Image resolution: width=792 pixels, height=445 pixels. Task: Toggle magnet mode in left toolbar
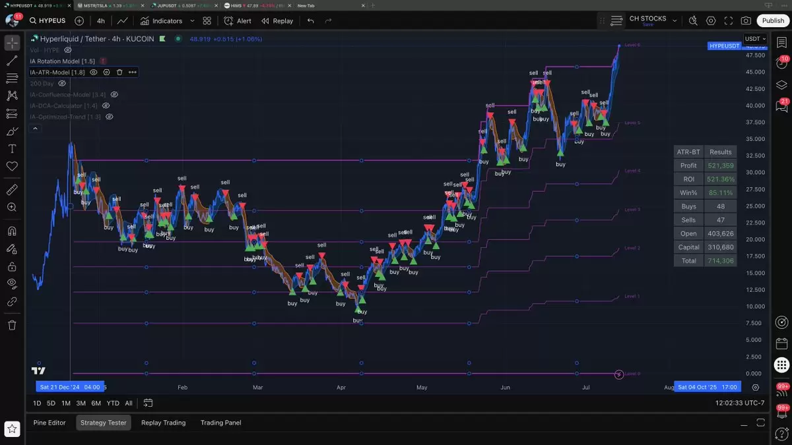point(12,231)
